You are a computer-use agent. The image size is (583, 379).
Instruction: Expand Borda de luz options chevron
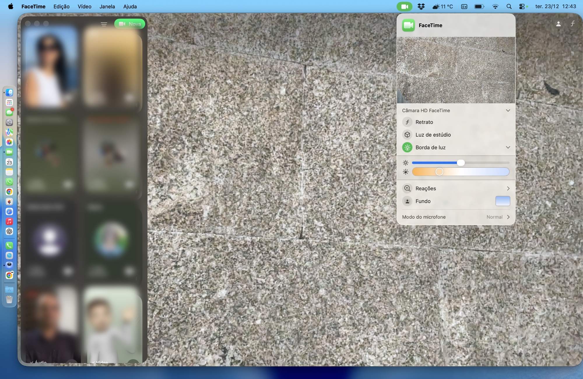[x=508, y=147]
